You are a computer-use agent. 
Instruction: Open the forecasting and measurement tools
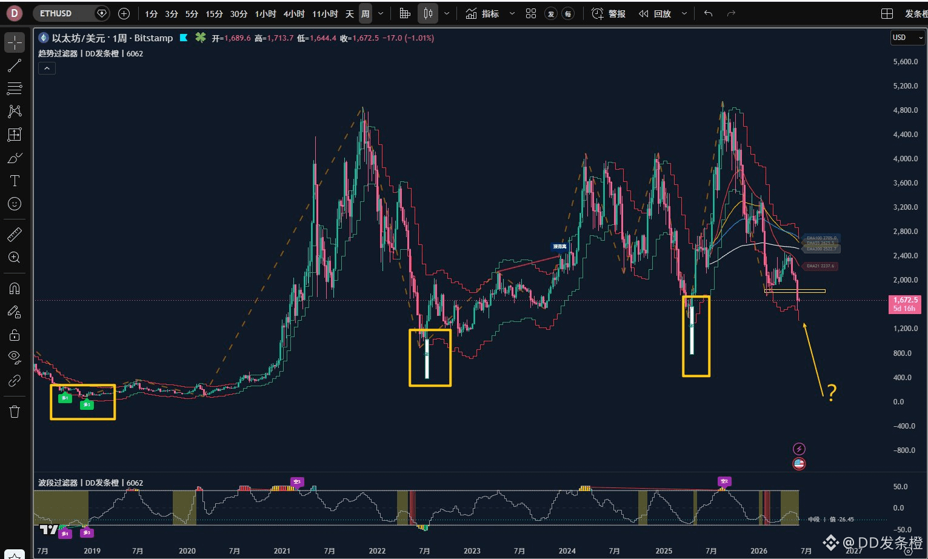click(x=15, y=135)
